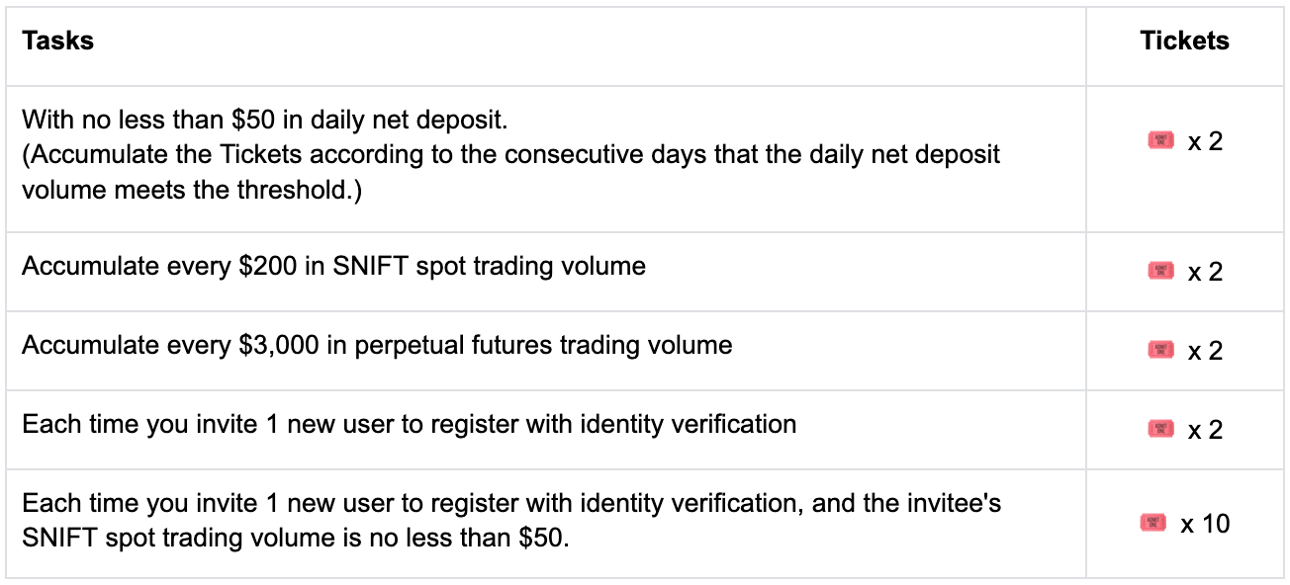Click the x 2 count in the $200 SNIFT row
This screenshot has height=585, width=1290.
pyautogui.click(x=1205, y=271)
